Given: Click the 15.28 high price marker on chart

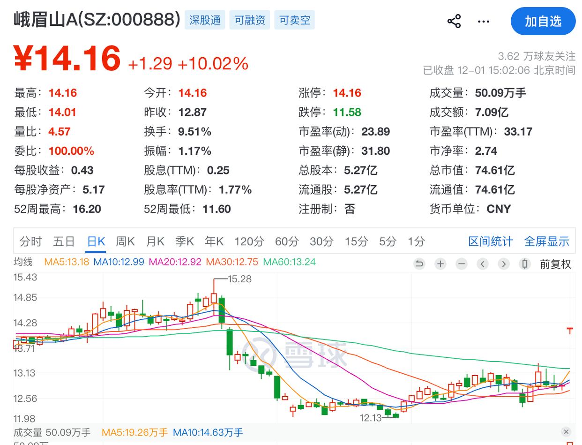Looking at the screenshot, I should pos(239,279).
